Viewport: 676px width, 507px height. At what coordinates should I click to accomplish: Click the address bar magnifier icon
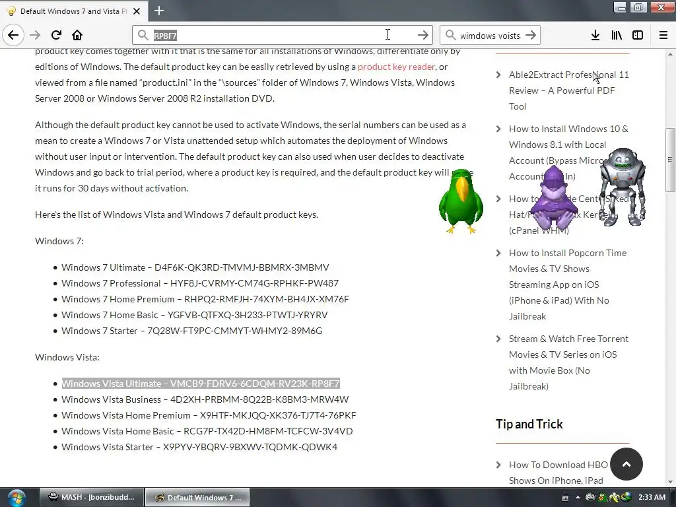(x=143, y=35)
